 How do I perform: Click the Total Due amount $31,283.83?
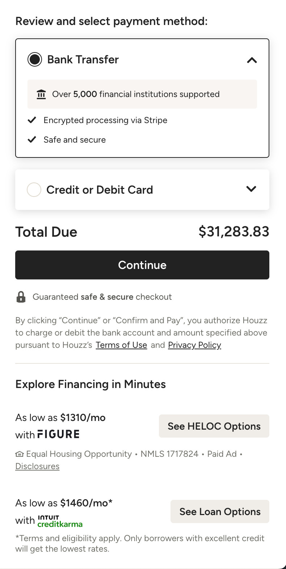coord(234,232)
